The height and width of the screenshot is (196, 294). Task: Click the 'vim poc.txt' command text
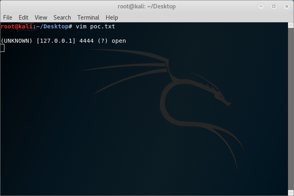click(95, 26)
